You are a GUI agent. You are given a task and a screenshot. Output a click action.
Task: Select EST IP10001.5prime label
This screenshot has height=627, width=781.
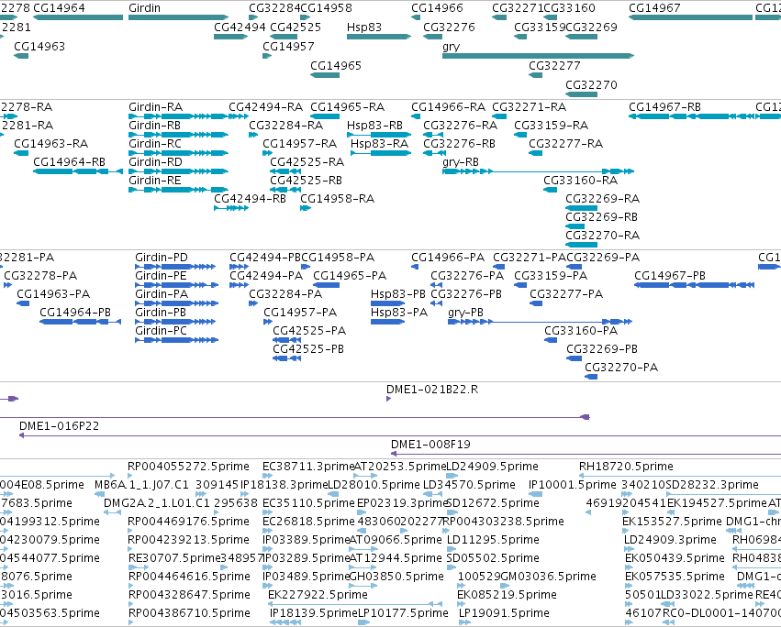pos(573,485)
